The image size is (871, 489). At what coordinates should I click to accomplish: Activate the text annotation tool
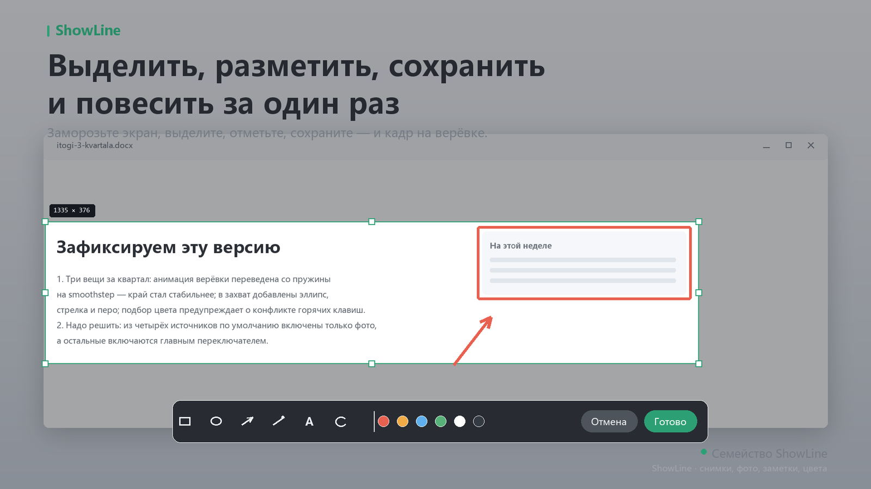click(309, 422)
